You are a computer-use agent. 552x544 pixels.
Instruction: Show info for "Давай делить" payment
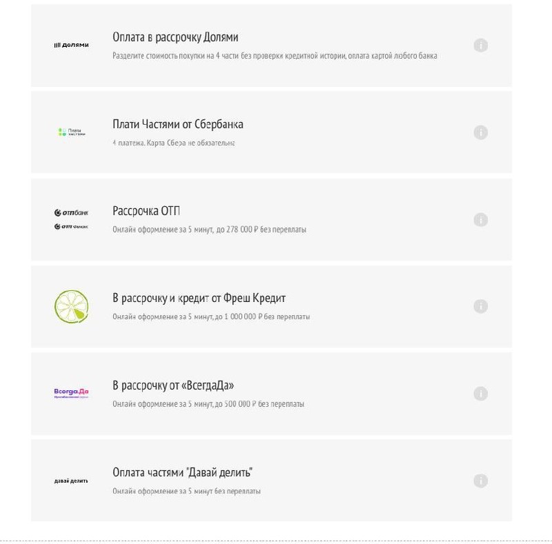pyautogui.click(x=481, y=481)
